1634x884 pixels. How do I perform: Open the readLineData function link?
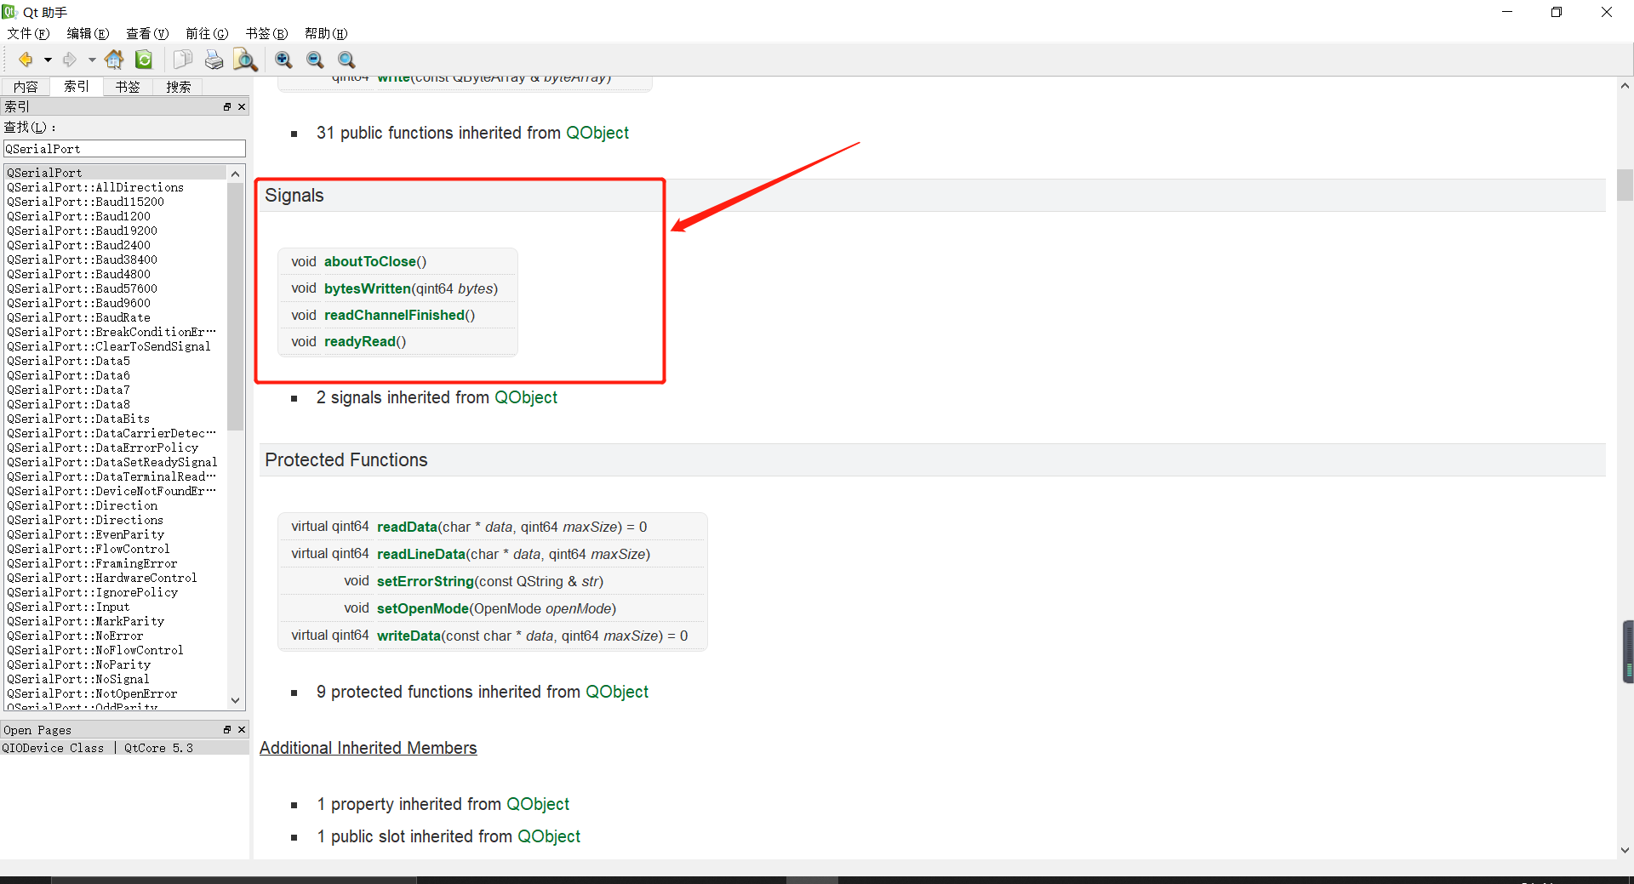(x=421, y=554)
